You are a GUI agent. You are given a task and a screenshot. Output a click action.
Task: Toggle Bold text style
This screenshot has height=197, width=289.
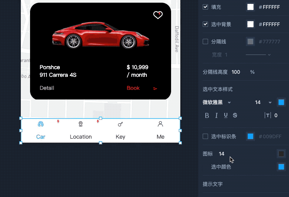click(207, 116)
